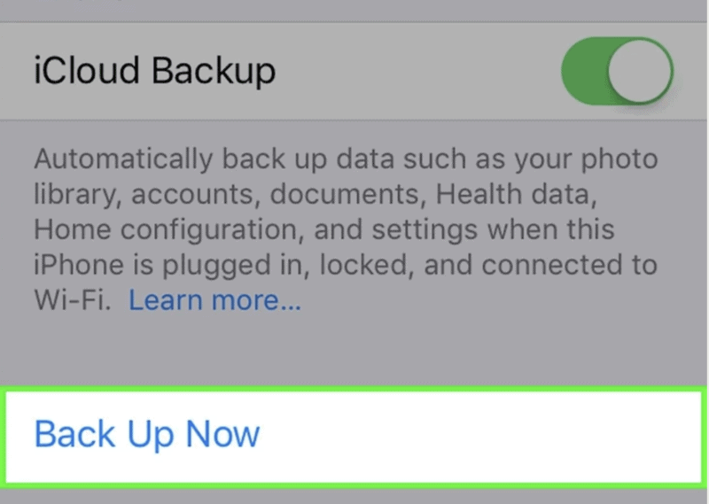Tap "Home configuration" in the description text
The image size is (709, 504).
[158, 230]
